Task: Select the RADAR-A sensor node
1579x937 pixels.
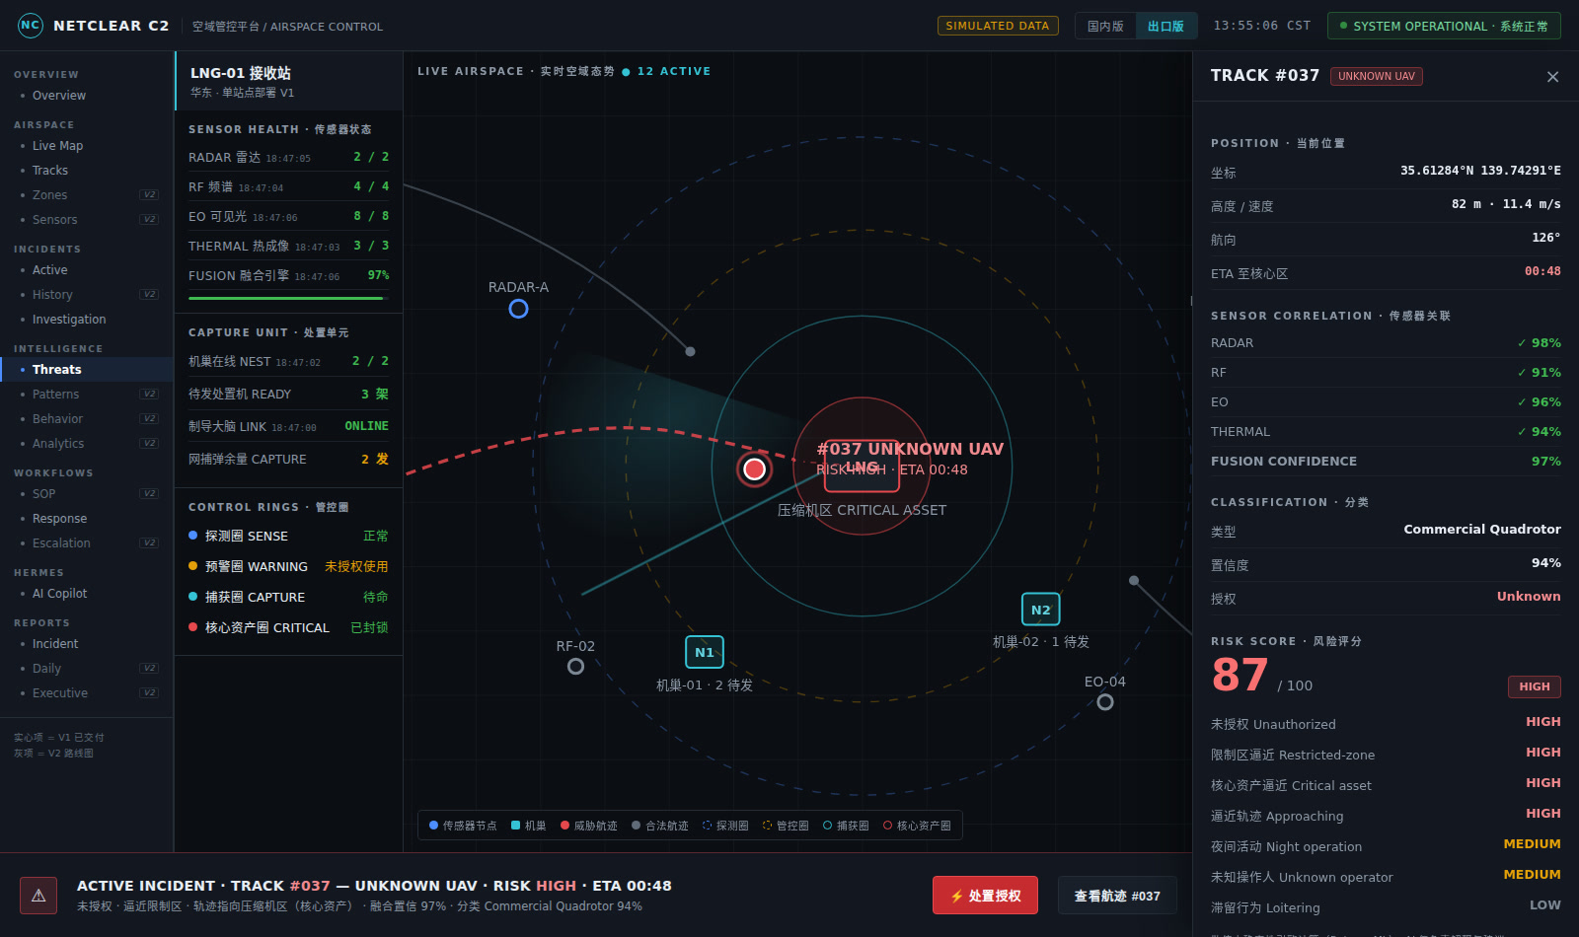Action: coord(518,309)
